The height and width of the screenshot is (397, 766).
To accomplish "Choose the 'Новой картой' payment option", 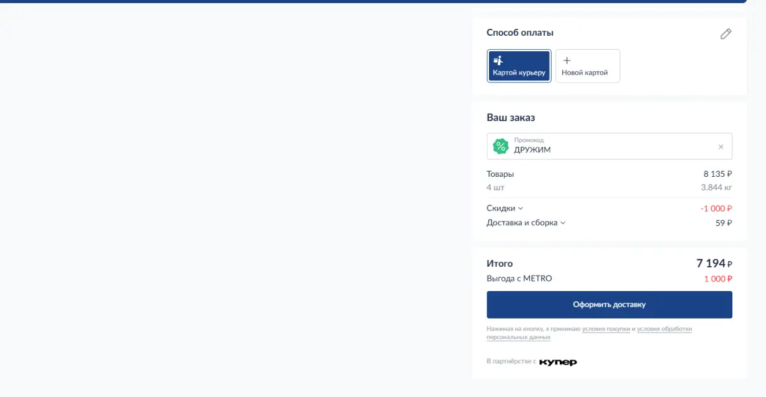I will click(587, 66).
